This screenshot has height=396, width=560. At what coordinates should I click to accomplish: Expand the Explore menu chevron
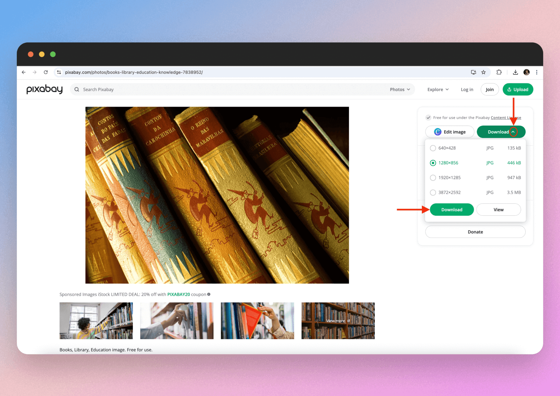point(447,89)
